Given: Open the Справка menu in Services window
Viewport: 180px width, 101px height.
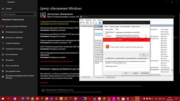Looking at the screenshot, I should coord(100,20).
